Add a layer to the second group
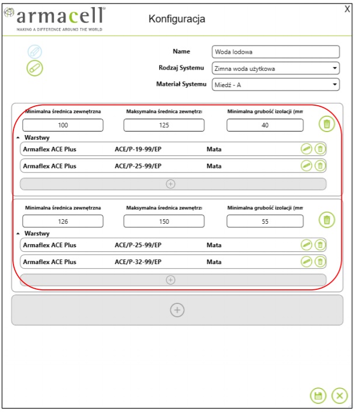 [x=173, y=280]
